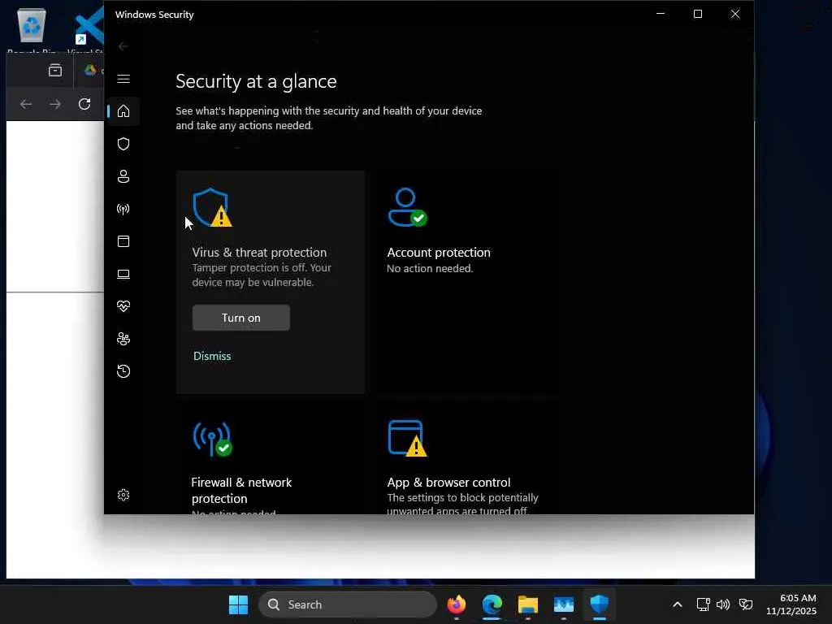Open Firewall & network protection heading
Viewport: 832px width, 624px height.
tap(241, 490)
